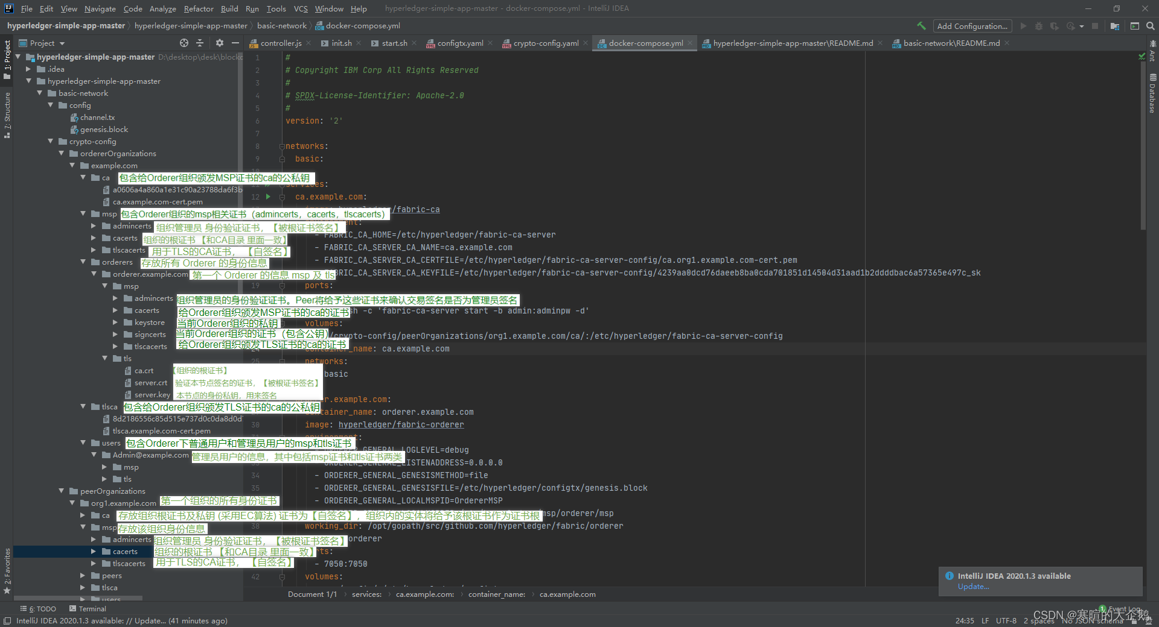Screen dimensions: 1159x627
Task: Click the Update... link in notification
Action: pos(973,587)
